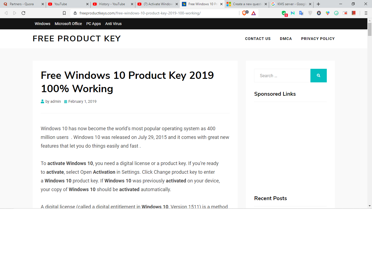Viewport: 372px width, 261px height.
Task: Open Google Translate extension
Action: (301, 13)
